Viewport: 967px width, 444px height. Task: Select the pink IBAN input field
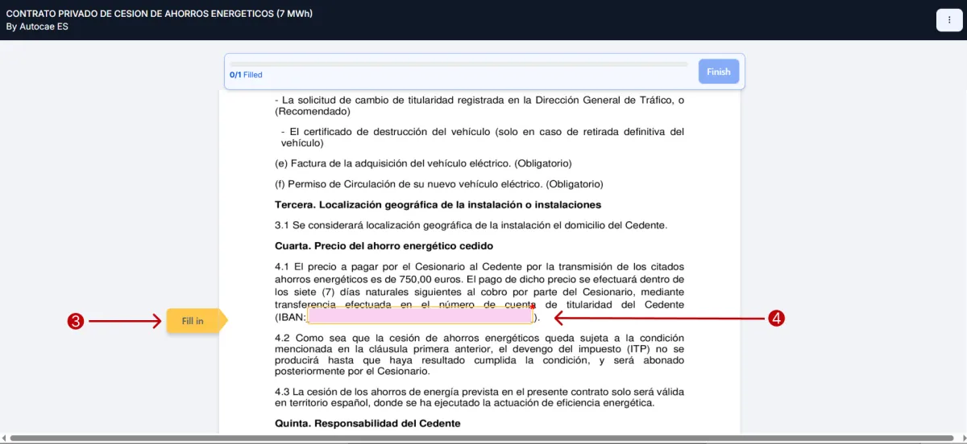(x=419, y=315)
